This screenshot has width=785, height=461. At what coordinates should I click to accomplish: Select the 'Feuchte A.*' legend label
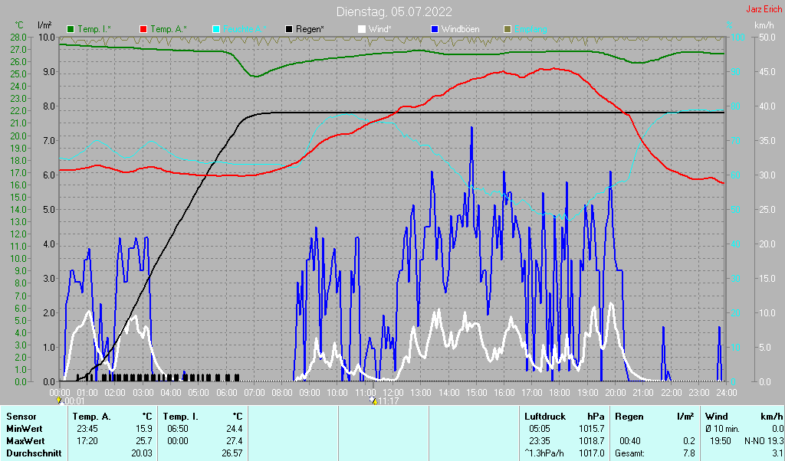pyautogui.click(x=245, y=30)
